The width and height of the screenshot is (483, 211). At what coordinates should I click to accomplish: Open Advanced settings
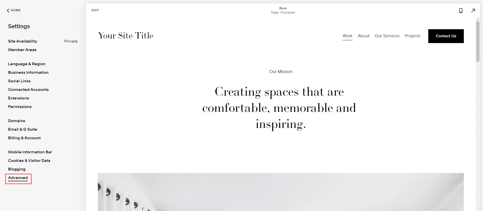coord(18,178)
